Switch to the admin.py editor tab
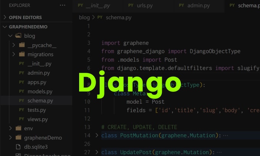Viewport: 260px width, 156px height. [x=198, y=6]
